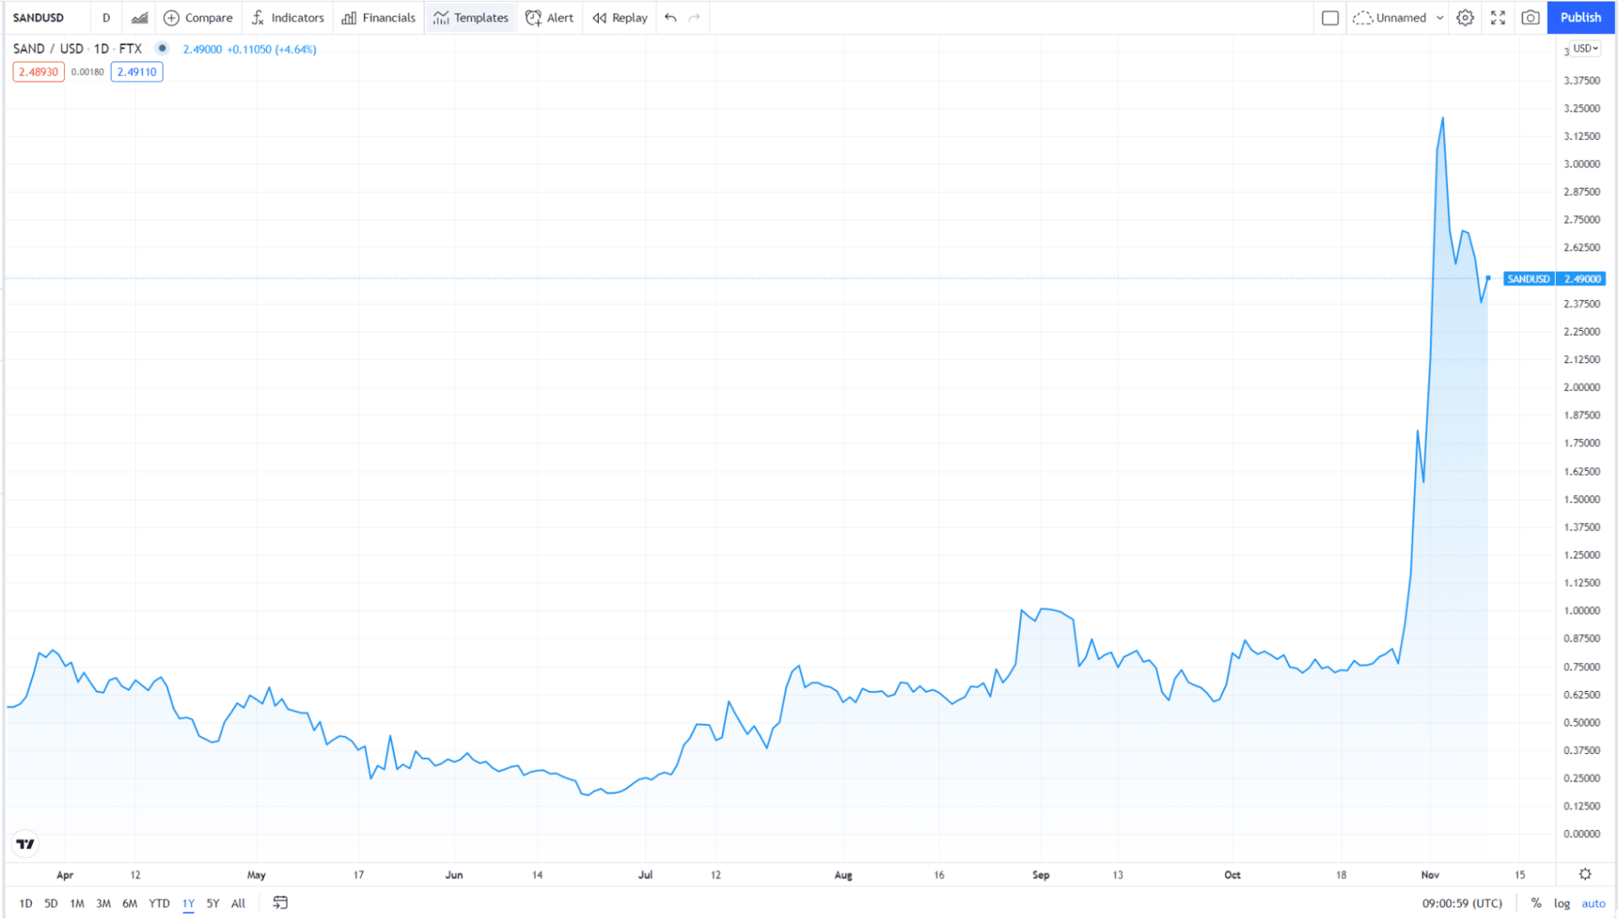Screen dimensions: 1618x919
Task: Select the 3M time range
Action: (x=104, y=904)
